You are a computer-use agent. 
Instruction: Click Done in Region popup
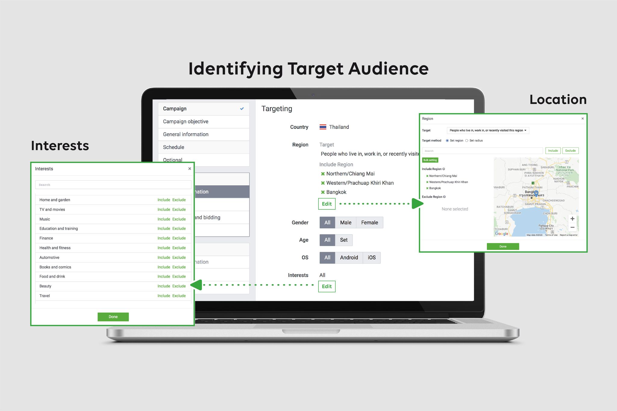coord(503,246)
